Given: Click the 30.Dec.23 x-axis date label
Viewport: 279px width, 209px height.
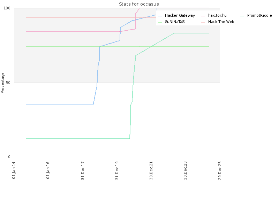Looking at the screenshot, I should pos(186,170).
